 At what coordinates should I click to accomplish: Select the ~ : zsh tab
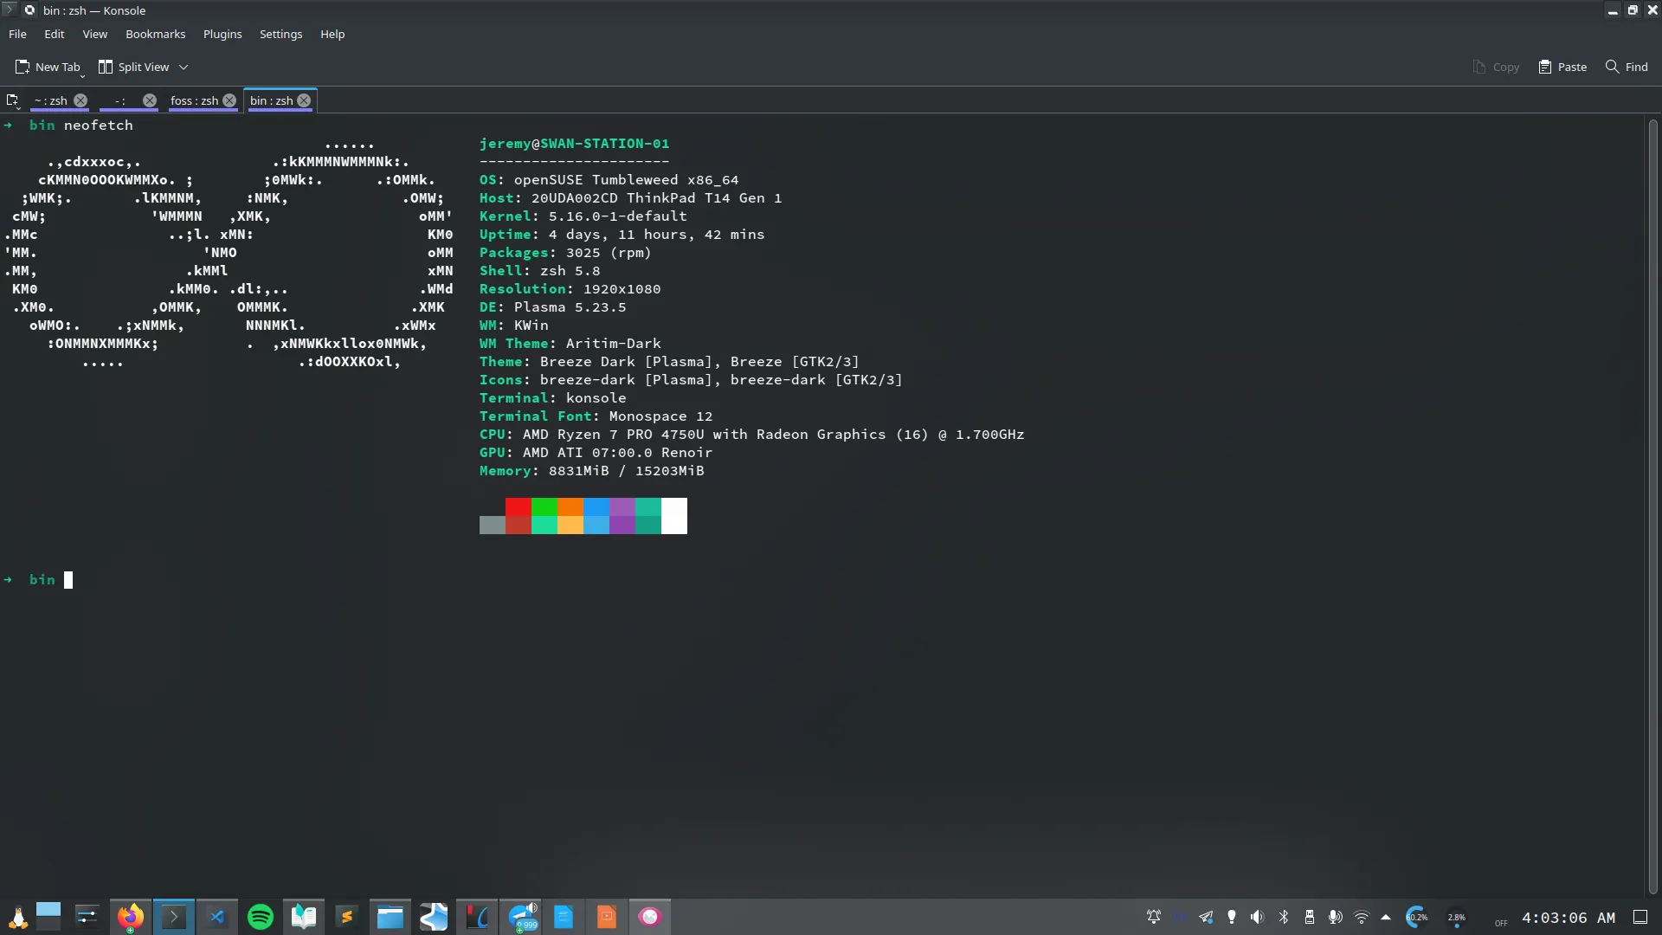tap(50, 100)
